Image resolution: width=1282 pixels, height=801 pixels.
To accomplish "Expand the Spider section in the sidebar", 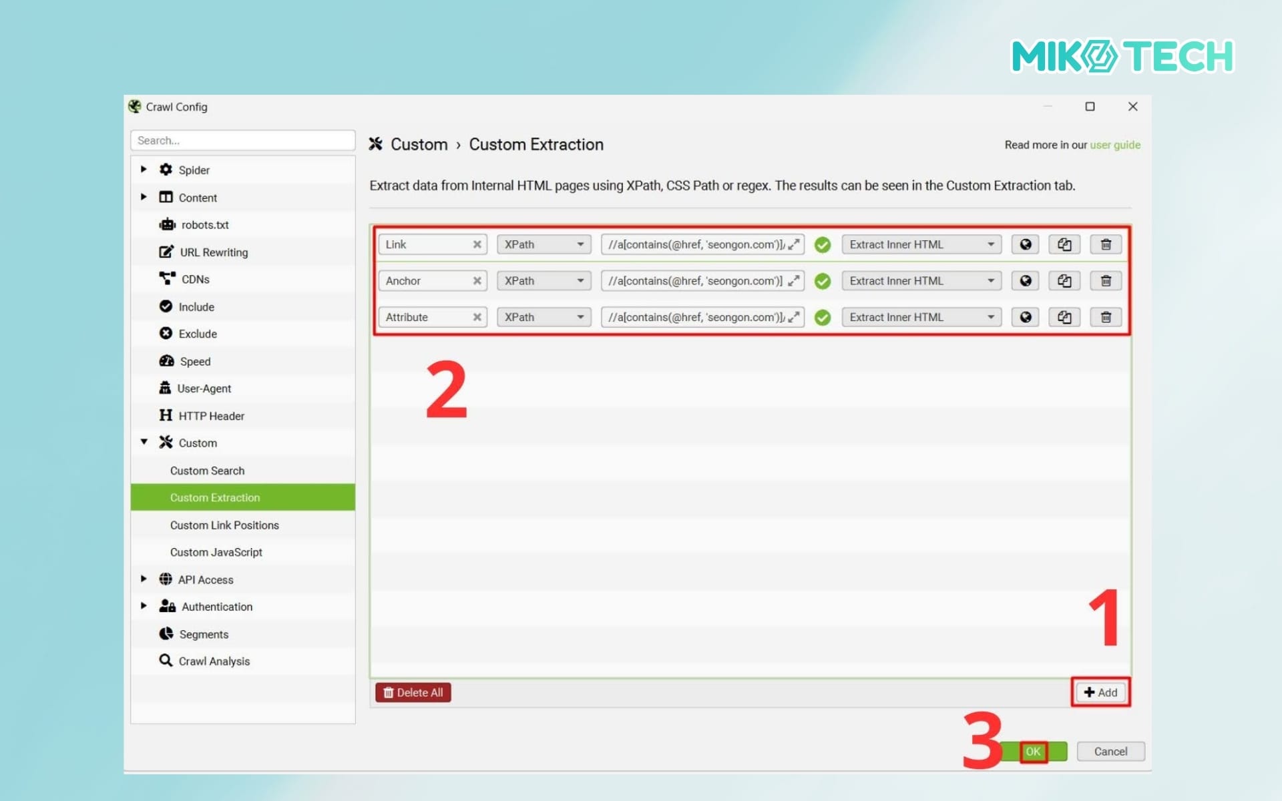I will (144, 170).
